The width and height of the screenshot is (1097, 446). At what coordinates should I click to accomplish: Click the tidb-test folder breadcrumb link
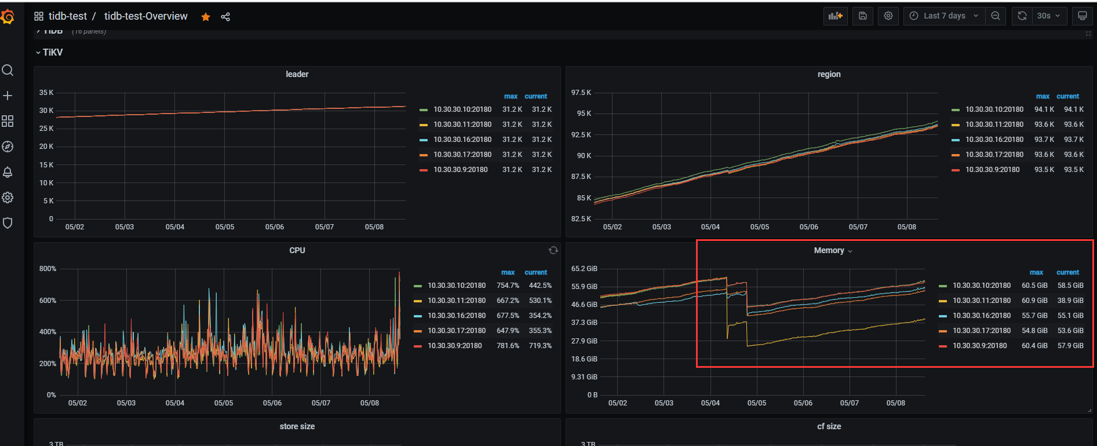(67, 16)
